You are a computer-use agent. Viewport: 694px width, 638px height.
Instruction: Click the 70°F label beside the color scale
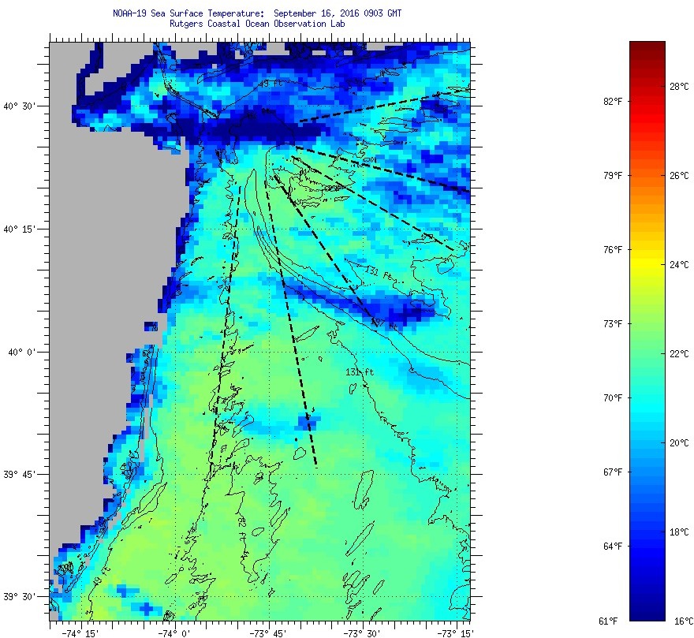[613, 398]
